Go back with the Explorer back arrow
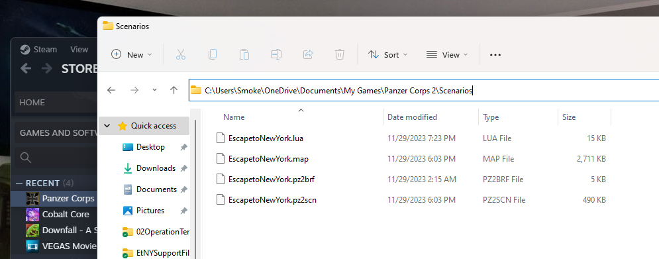This screenshot has height=259, width=659. [111, 90]
